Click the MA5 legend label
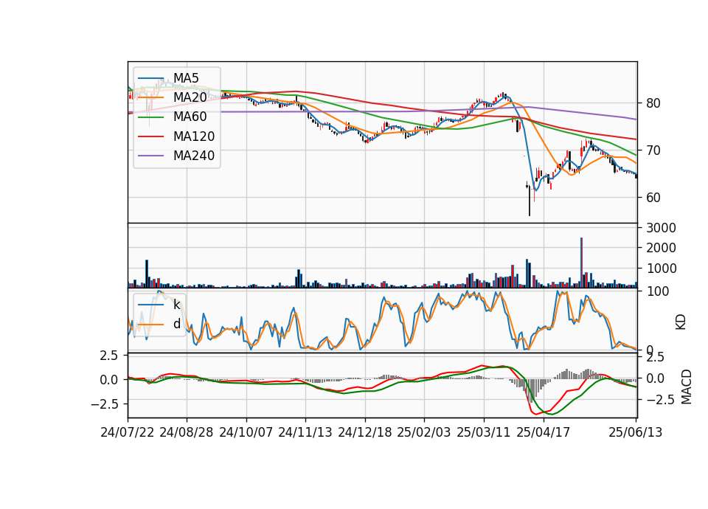This screenshot has height=509, width=708. (x=186, y=77)
